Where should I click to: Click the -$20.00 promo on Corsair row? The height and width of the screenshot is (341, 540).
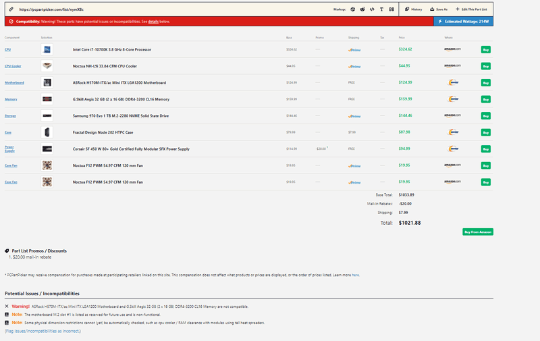click(321, 149)
